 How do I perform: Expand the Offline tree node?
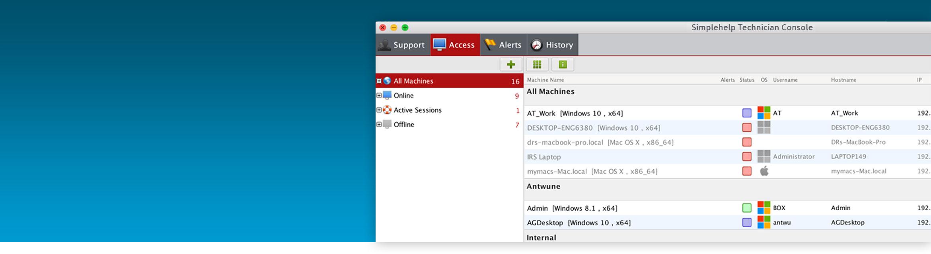[x=379, y=124]
